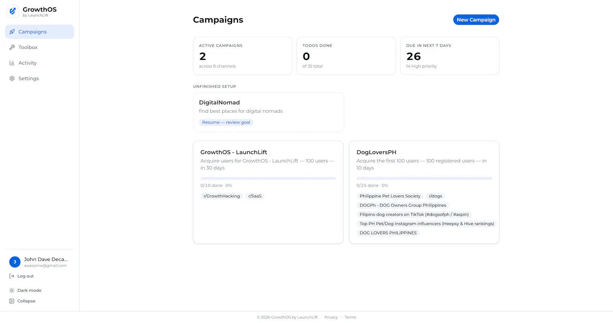This screenshot has width=613, height=323.
Task: Toggle Dark mode
Action: [x=25, y=291]
